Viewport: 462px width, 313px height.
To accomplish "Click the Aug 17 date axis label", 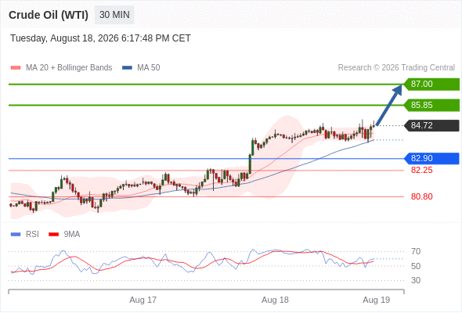I will (x=143, y=300).
